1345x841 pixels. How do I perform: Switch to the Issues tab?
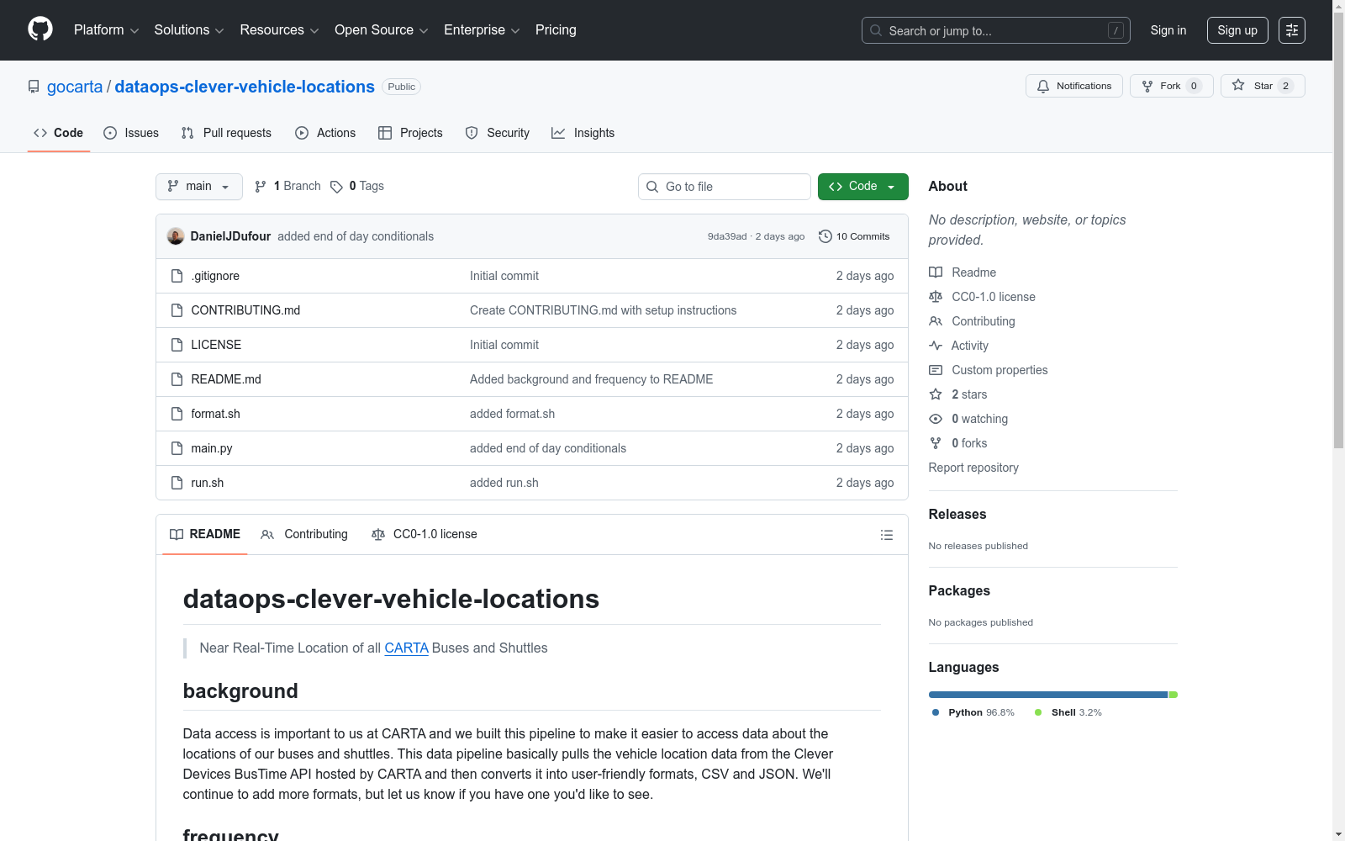(x=131, y=133)
